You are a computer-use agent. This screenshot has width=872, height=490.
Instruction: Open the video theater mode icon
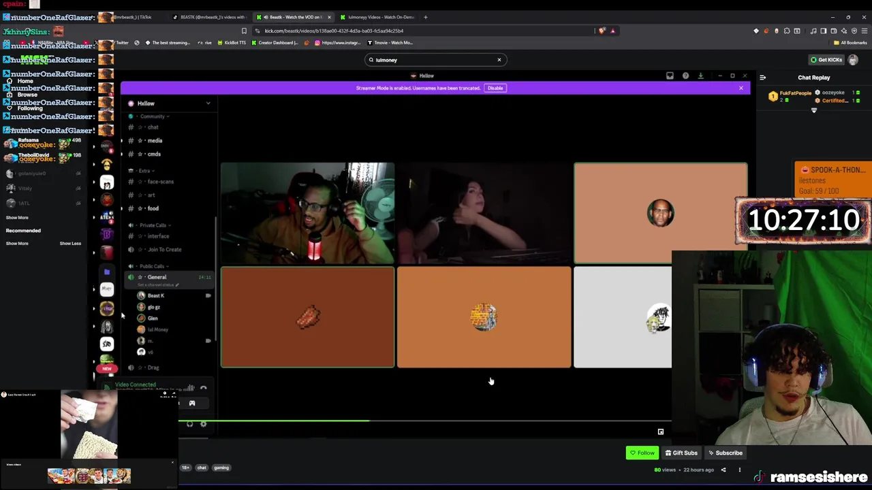pos(660,431)
